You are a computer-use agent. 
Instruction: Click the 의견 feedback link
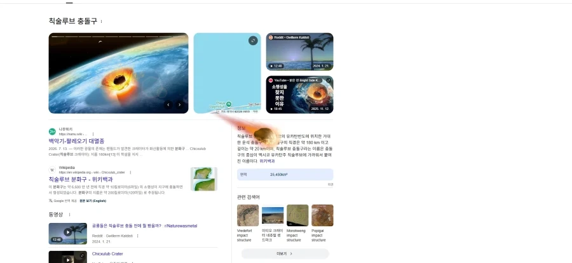tap(330, 185)
